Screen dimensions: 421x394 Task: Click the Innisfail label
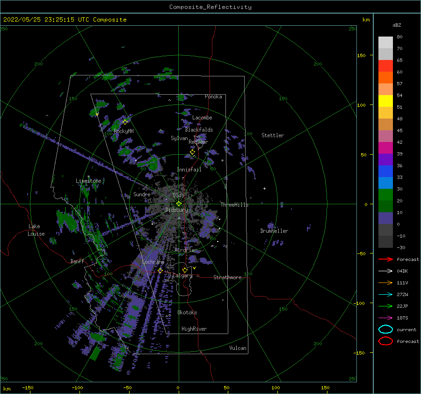coord(189,170)
